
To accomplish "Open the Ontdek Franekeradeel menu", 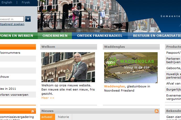I will coord(100,36).
